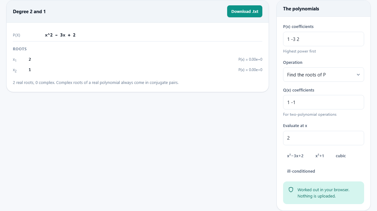This screenshot has height=211, width=377.
Task: Click the root x1 value 2
Action: tap(30, 59)
